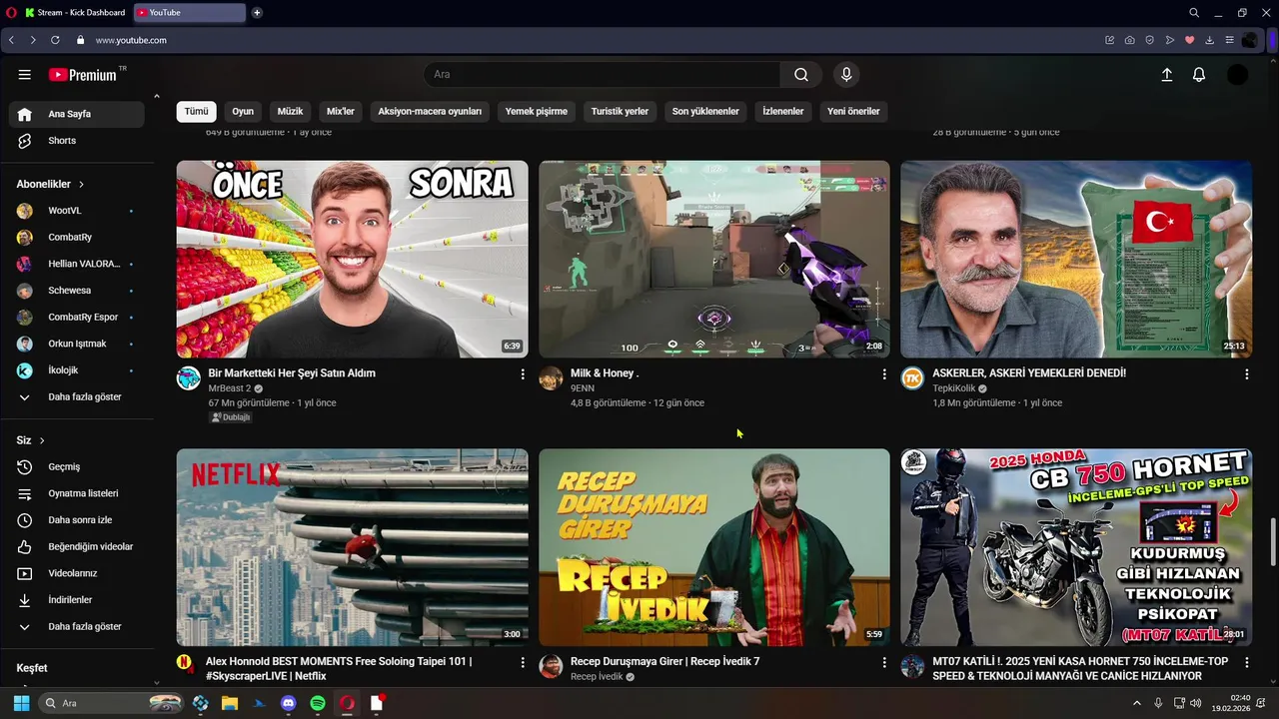Open the Netflix Taipei 101 thumbnail

click(353, 547)
